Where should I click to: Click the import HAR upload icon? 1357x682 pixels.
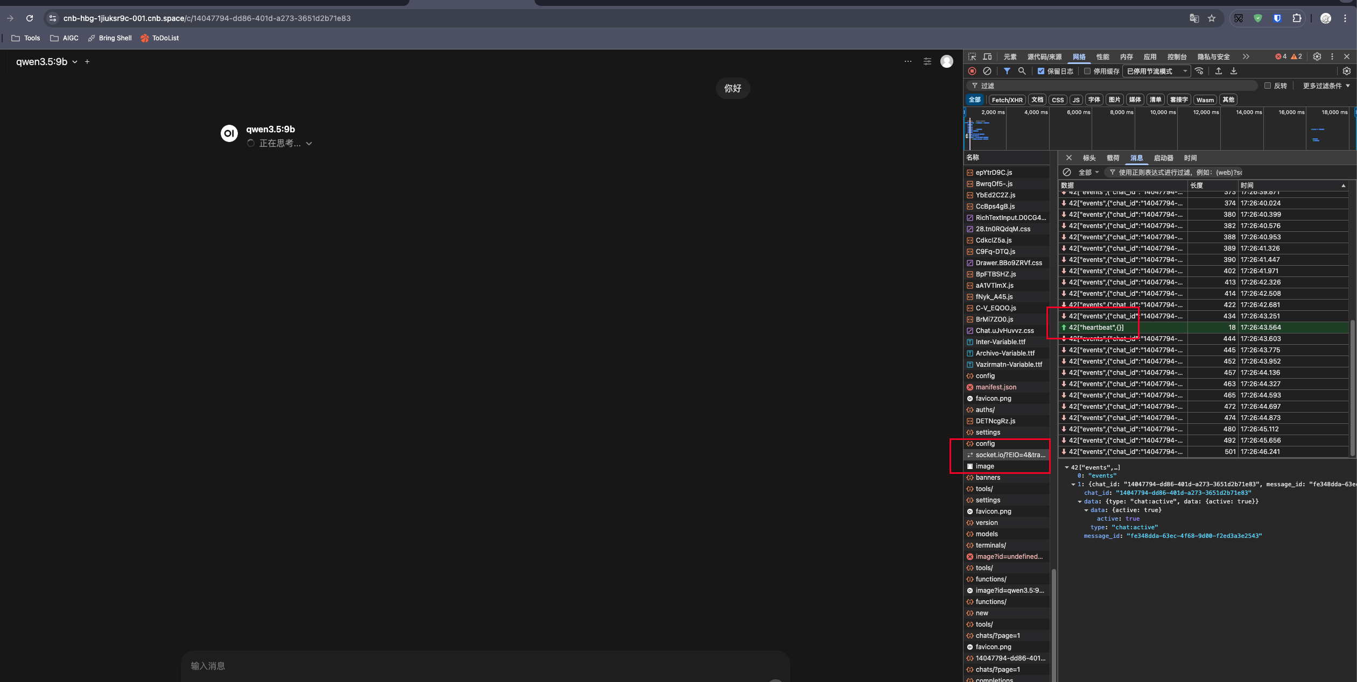tap(1219, 71)
